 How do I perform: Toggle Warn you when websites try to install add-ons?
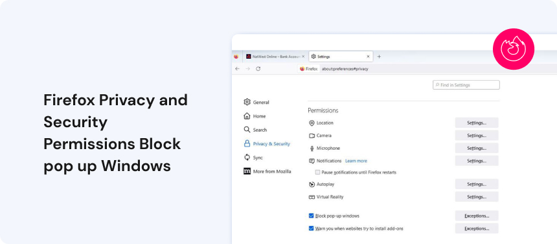click(x=311, y=229)
